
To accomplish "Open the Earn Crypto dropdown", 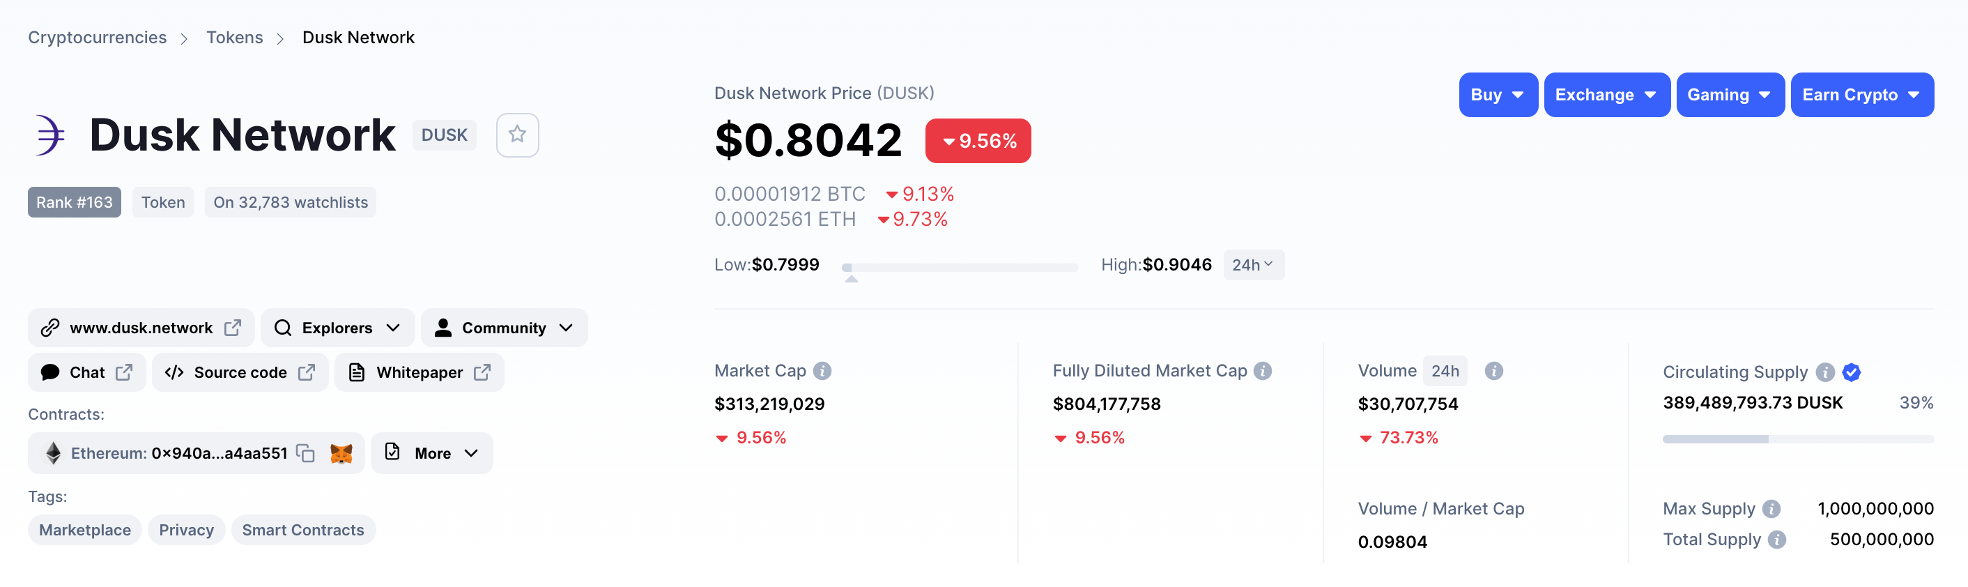I will 1861,95.
